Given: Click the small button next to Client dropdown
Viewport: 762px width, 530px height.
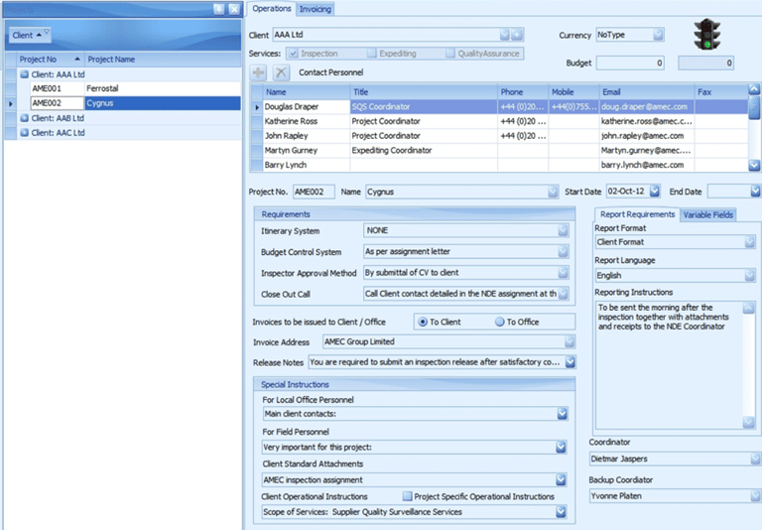Looking at the screenshot, I should pyautogui.click(x=517, y=35).
